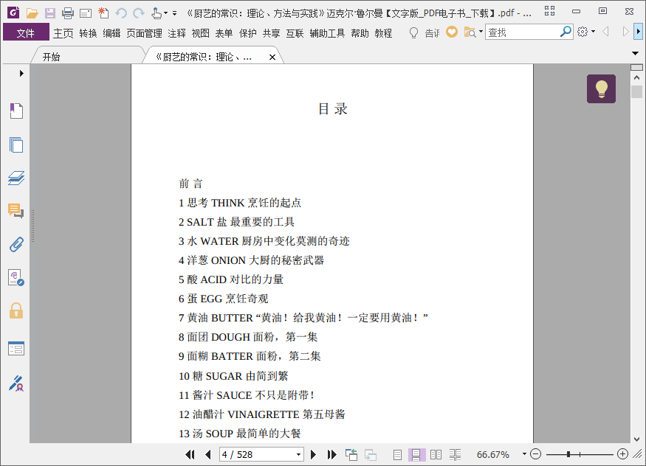Adjust the zoom slider handle
This screenshot has height=466, width=646.
pos(568,454)
